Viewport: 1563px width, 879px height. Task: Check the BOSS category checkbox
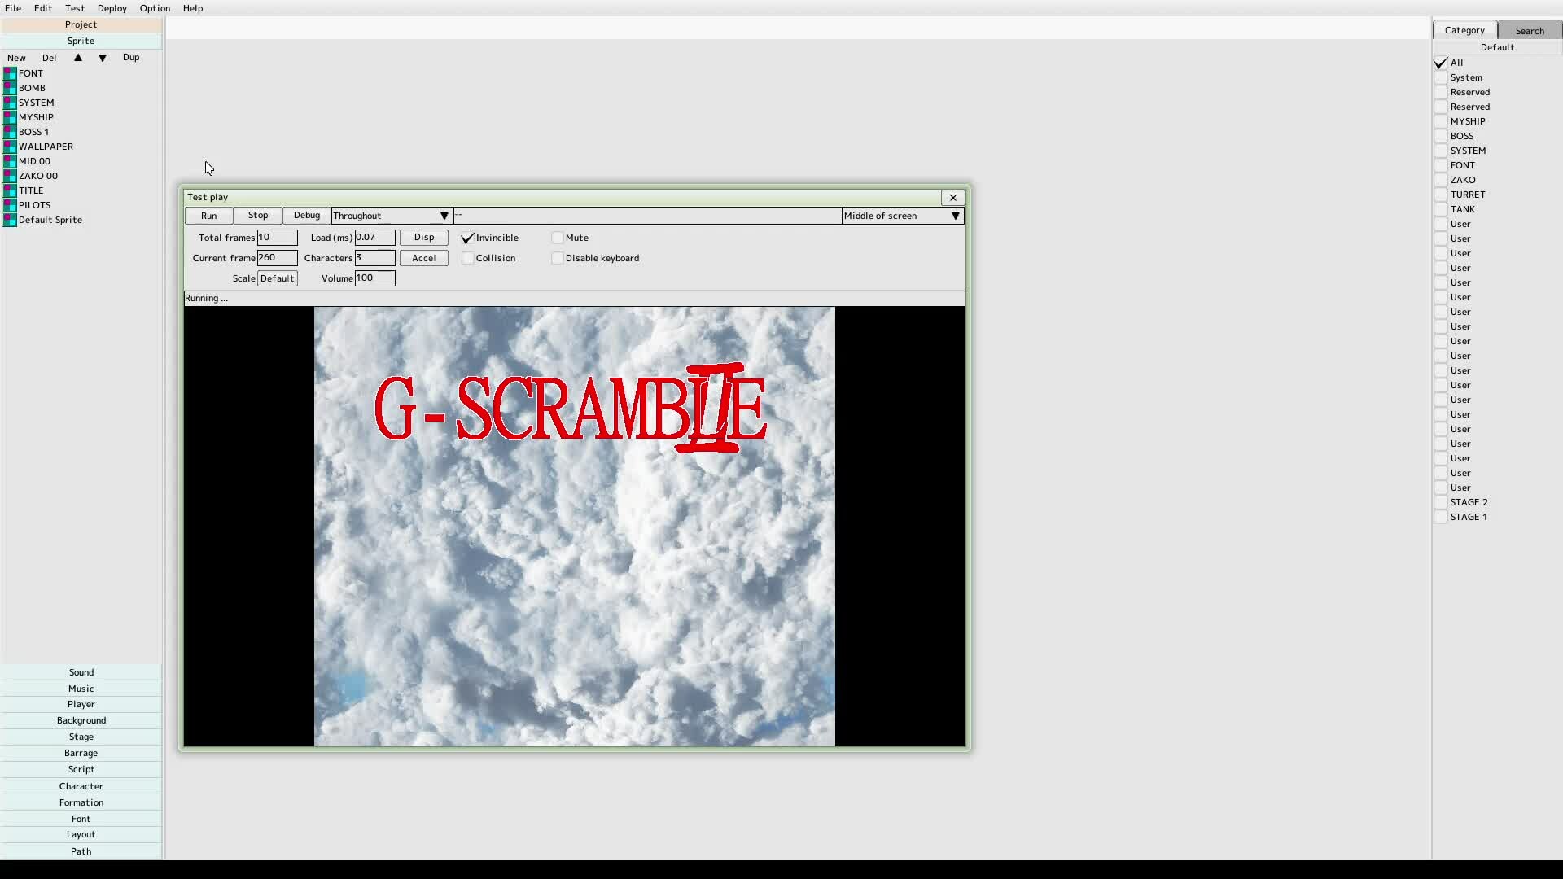[x=1442, y=136]
